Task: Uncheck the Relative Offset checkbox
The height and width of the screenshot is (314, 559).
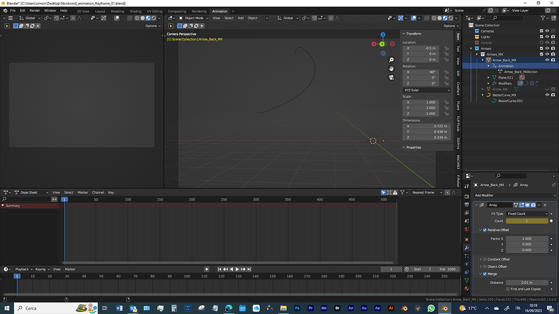Action: pos(485,230)
